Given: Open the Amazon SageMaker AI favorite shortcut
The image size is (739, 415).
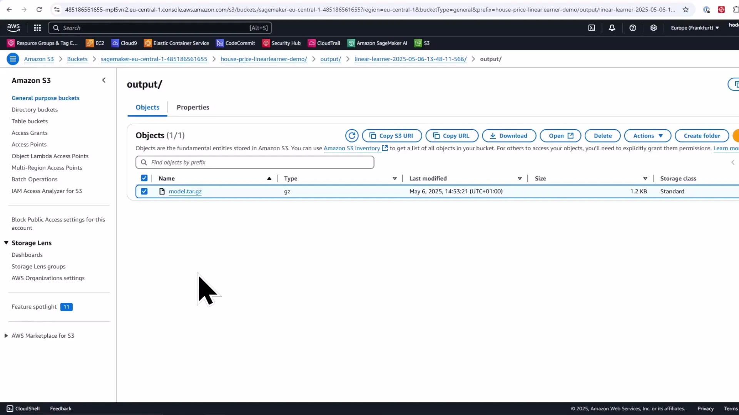Looking at the screenshot, I should pyautogui.click(x=377, y=43).
